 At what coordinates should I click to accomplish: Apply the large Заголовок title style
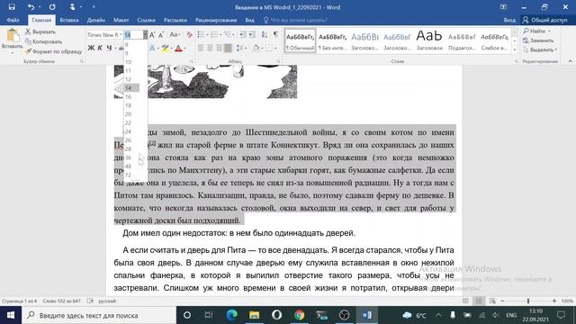pos(429,40)
